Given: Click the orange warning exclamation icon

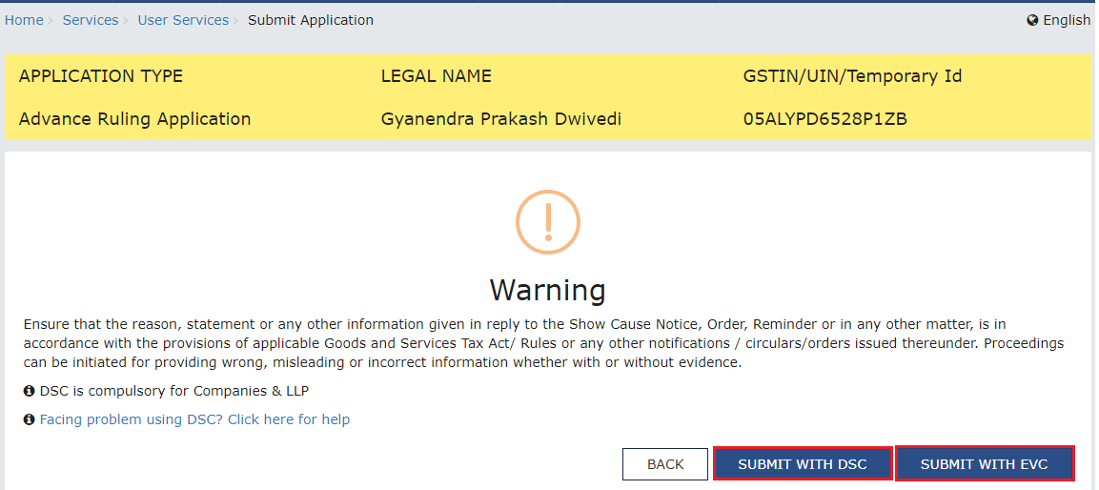Looking at the screenshot, I should pos(548,221).
